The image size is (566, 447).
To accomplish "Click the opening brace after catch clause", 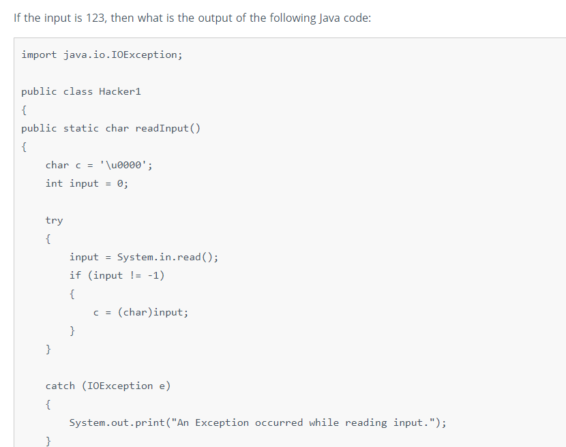I will (48, 405).
